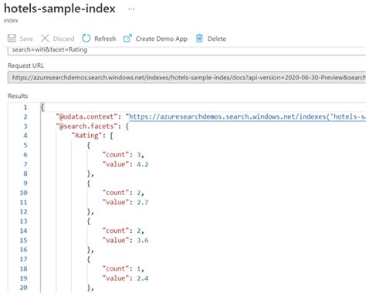Click line number 13 in the gutter
Viewport: 366px width, 293px height.
[23, 221]
